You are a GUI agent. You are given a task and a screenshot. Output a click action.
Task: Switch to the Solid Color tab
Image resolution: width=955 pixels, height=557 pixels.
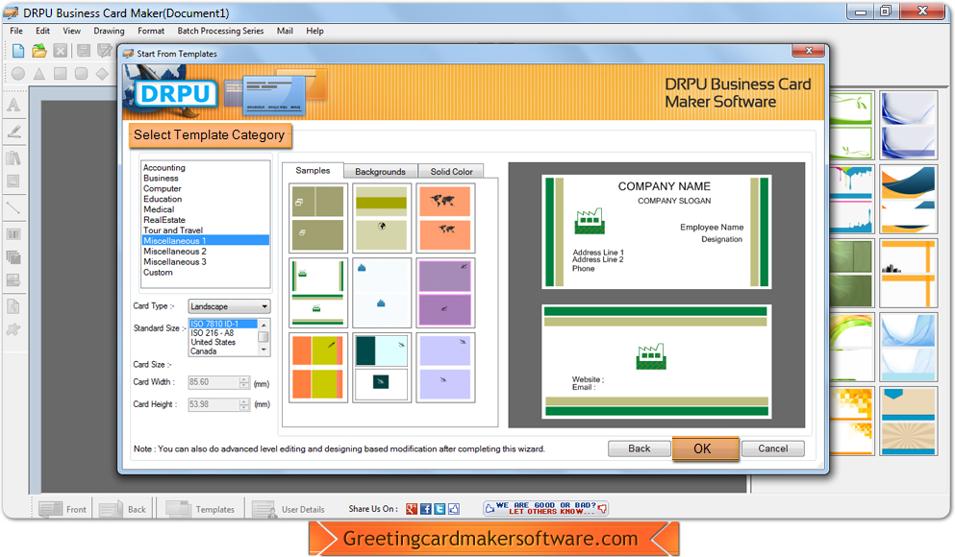tap(451, 172)
